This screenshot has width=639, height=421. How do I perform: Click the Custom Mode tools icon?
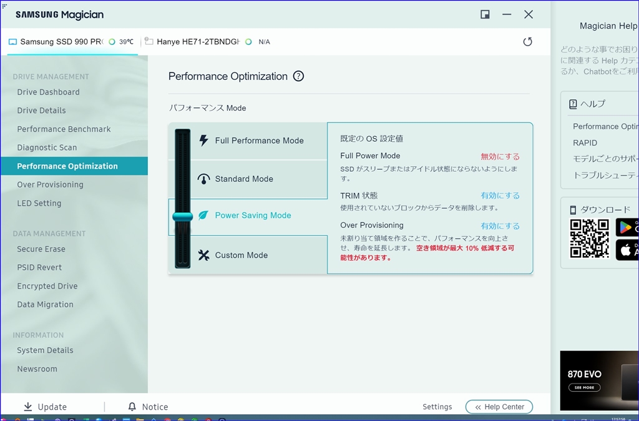point(203,255)
